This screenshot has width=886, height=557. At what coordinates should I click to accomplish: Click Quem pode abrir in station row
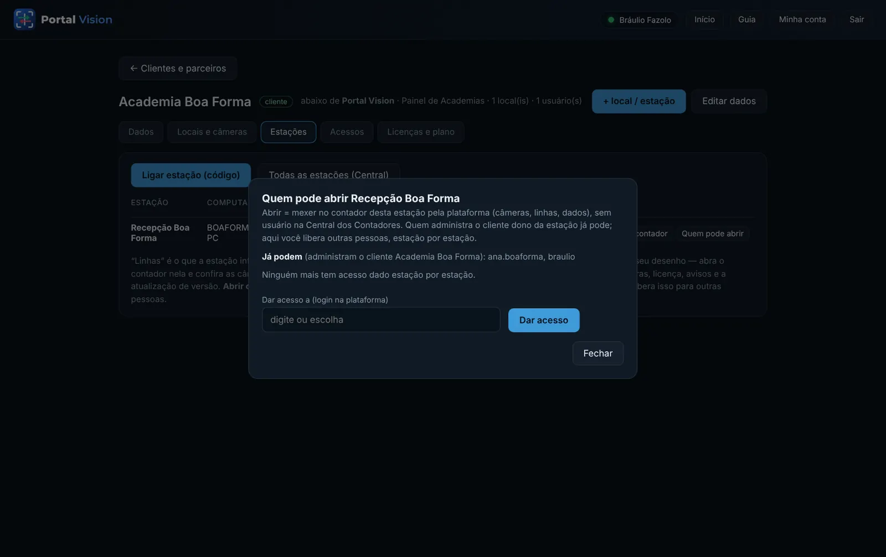712,233
